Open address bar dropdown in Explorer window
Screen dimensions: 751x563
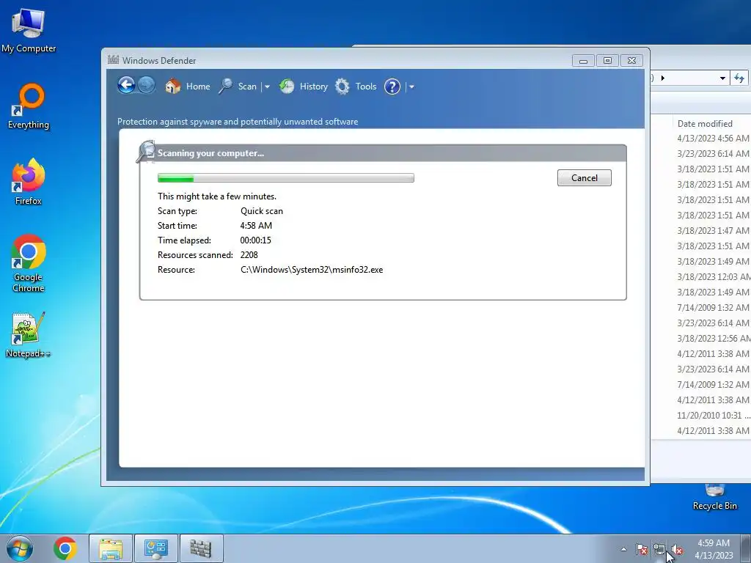(x=722, y=78)
